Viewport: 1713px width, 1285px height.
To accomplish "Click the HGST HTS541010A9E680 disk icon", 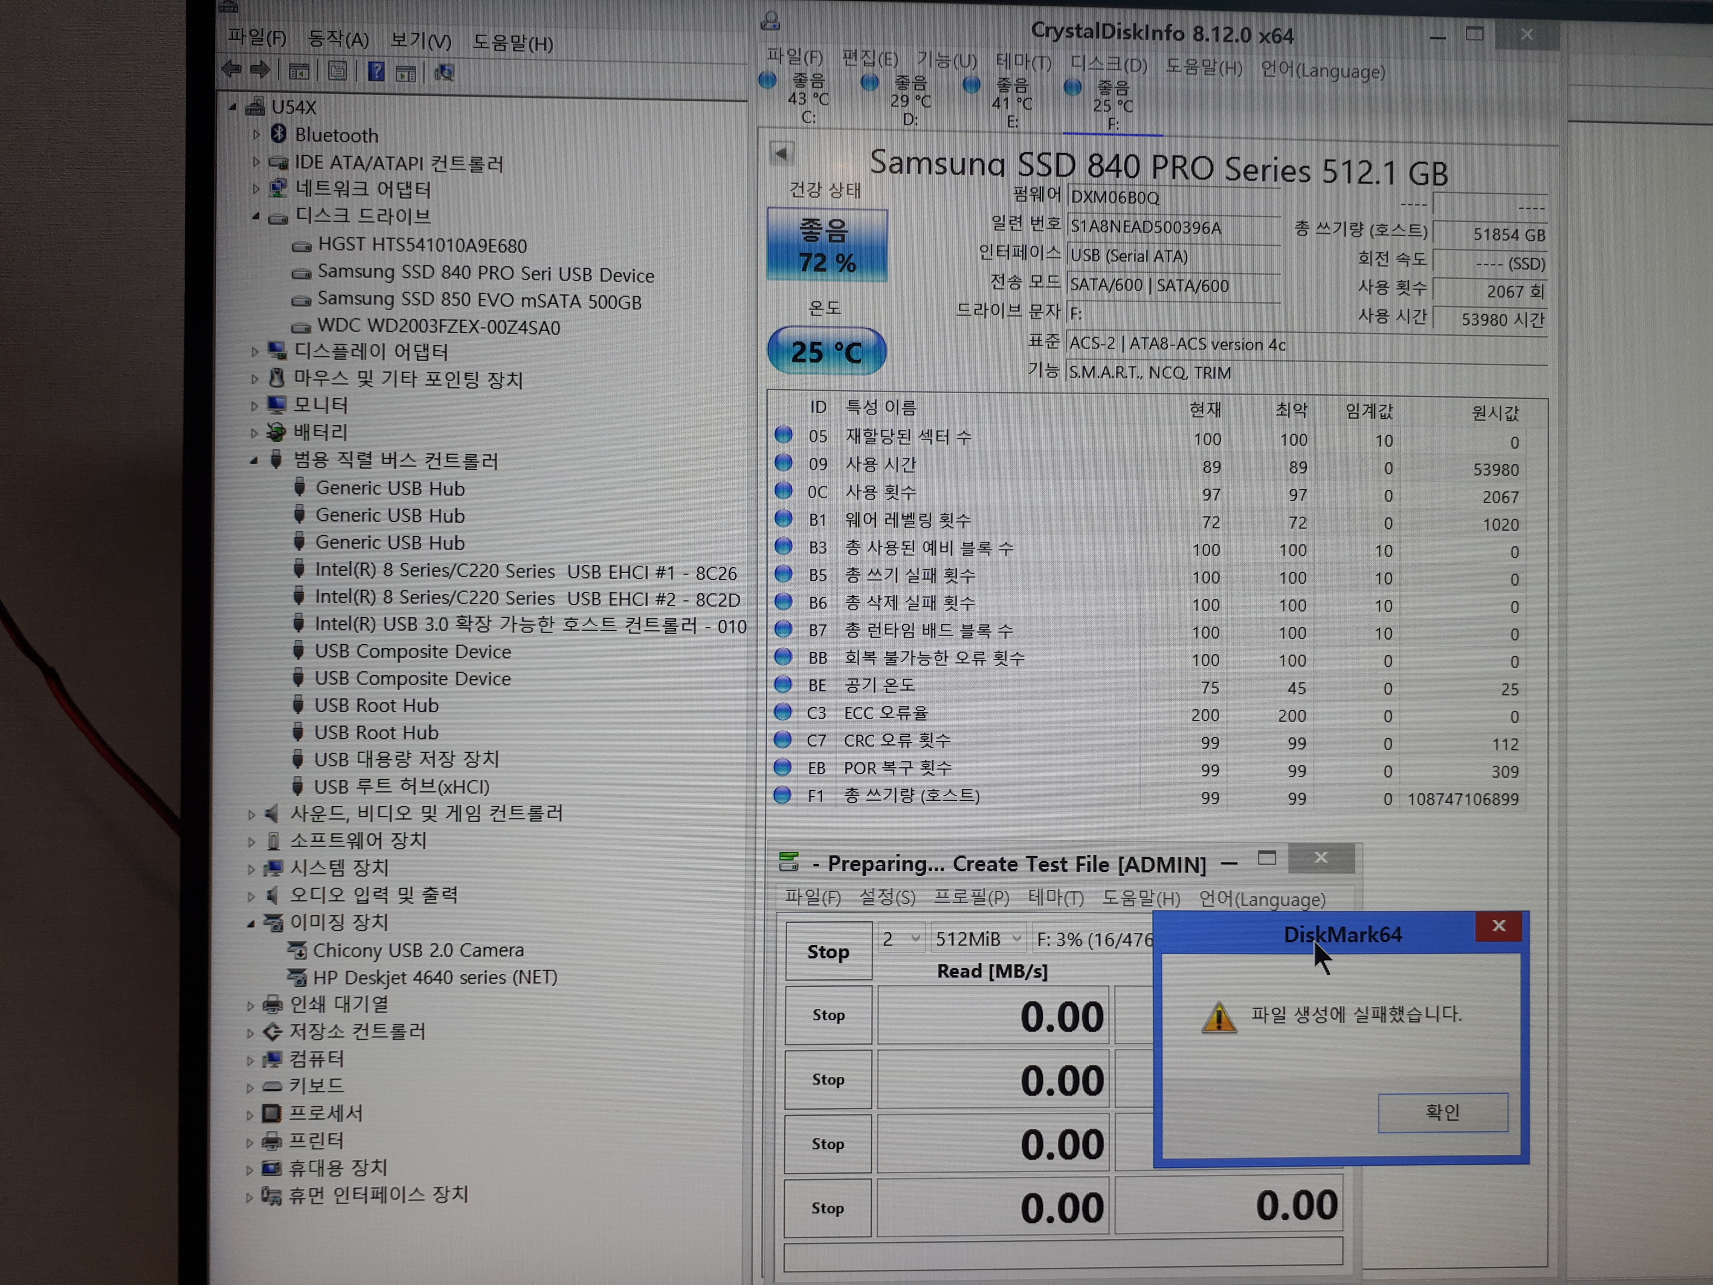I will 301,247.
